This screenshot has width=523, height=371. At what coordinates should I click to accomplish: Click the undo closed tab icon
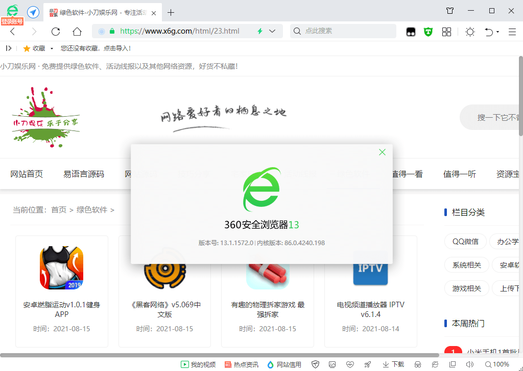[x=489, y=32]
